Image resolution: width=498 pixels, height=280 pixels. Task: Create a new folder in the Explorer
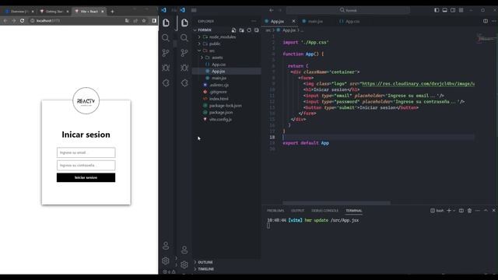coord(241,30)
